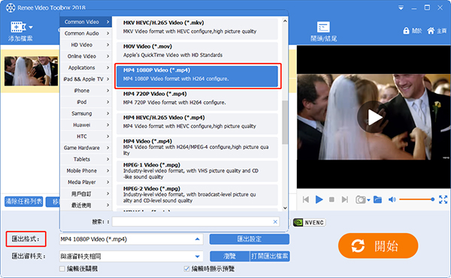
Task: Open the 開頭/結尾 title editor icon
Action: (x=323, y=27)
